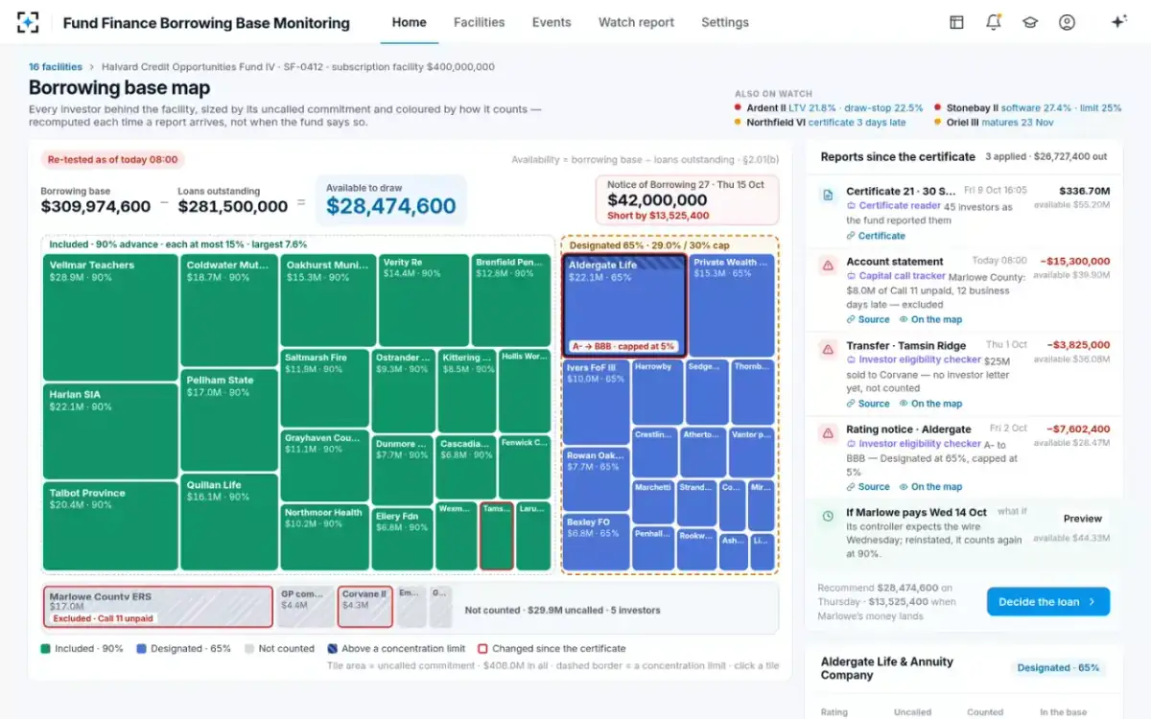Open the Certificate link under Certificate 21
Screen dimensions: 1151x719
tap(876, 236)
